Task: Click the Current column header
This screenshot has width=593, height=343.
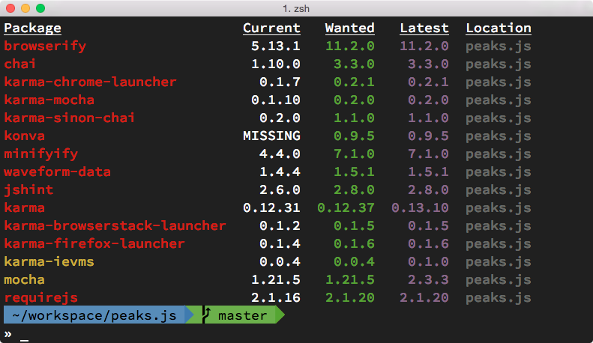Action: tap(271, 28)
